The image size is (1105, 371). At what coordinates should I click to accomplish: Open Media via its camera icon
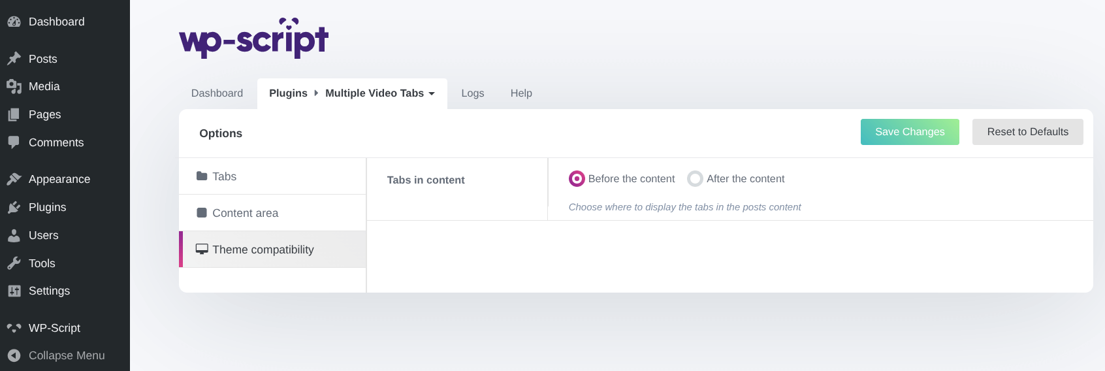pyautogui.click(x=14, y=86)
